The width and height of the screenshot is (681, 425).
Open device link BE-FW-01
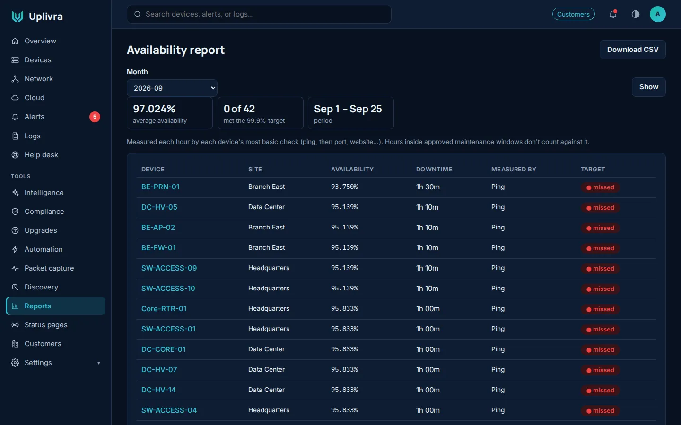coord(158,248)
